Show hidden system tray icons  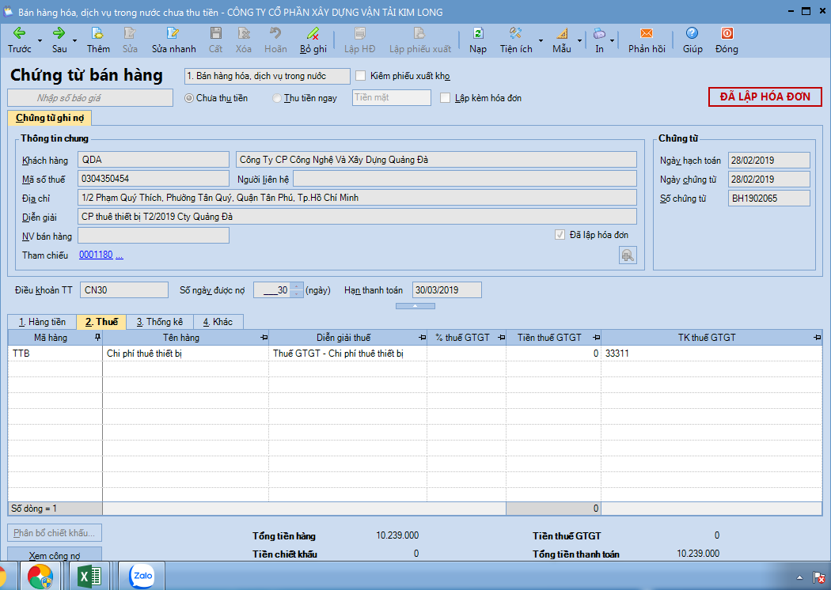[799, 577]
